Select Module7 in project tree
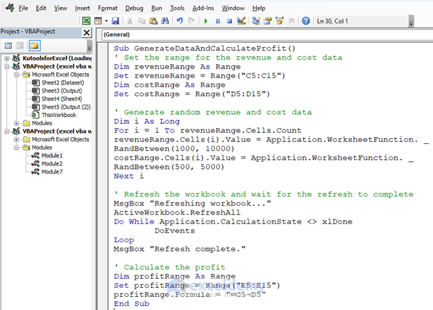The height and width of the screenshot is (310, 433). click(52, 172)
